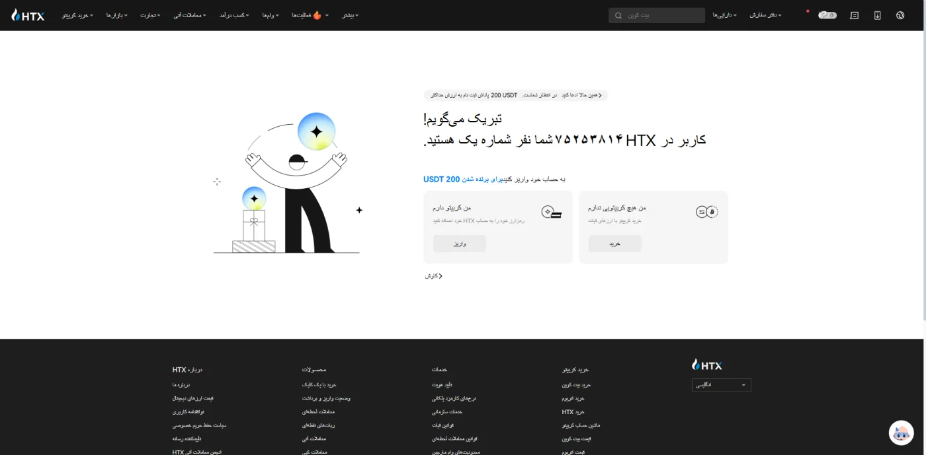Open footer link توافقنامه کاربری (User agreement)
The height and width of the screenshot is (455, 926).
189,412
